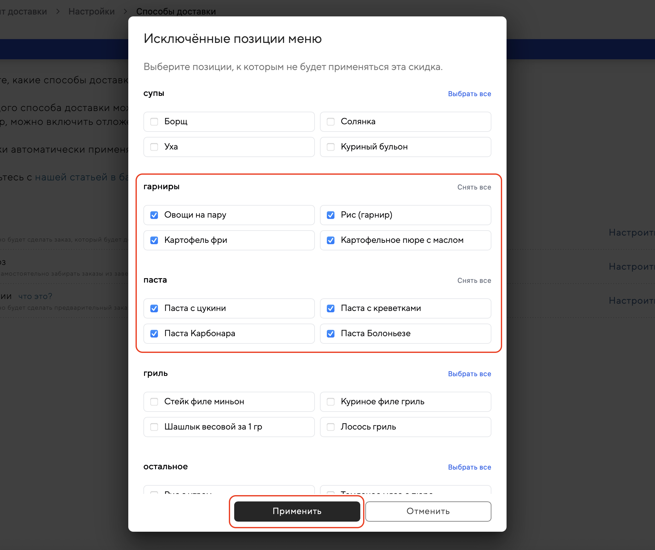This screenshot has width=655, height=550.
Task: Check Стейк филе миньон
Action: 154,402
